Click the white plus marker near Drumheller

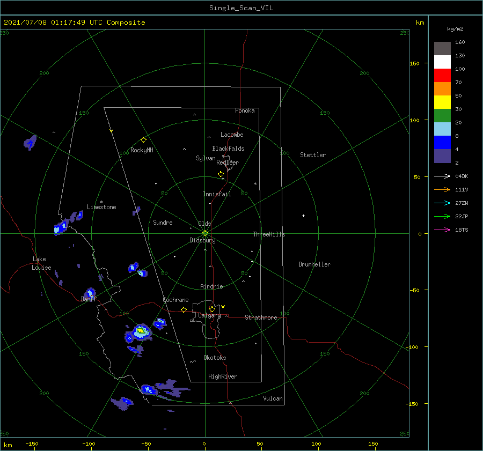[303, 216]
